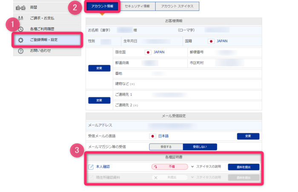Select the 未提出 X status icon
The height and width of the screenshot is (192, 298).
pos(156,178)
